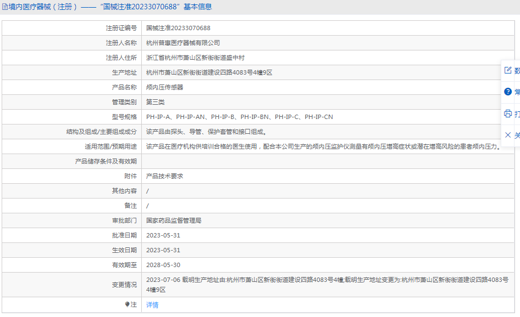Click the 适用范围/预期用途 label
Viewport: 520px width, 317px height.
(x=111, y=146)
